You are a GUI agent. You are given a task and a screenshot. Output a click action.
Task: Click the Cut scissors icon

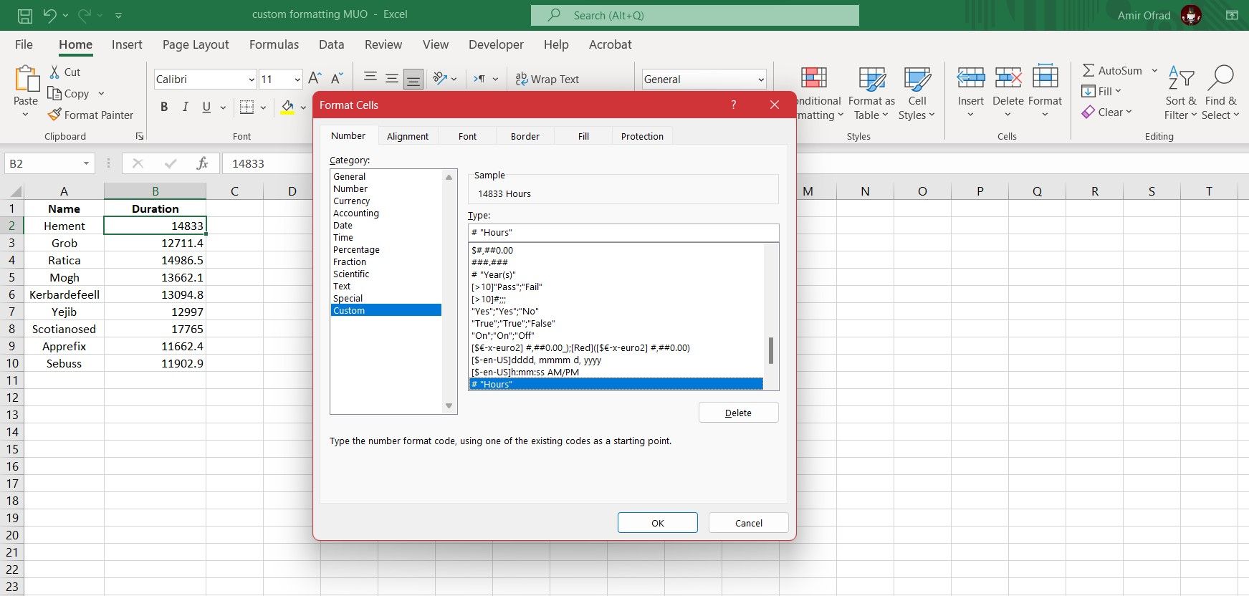pos(54,72)
